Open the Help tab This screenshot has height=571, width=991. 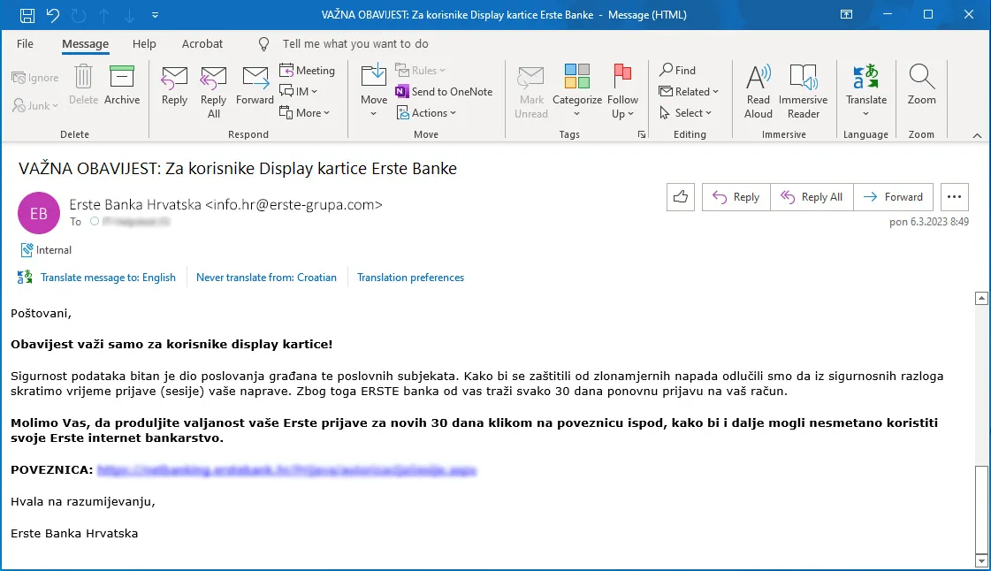tap(144, 43)
